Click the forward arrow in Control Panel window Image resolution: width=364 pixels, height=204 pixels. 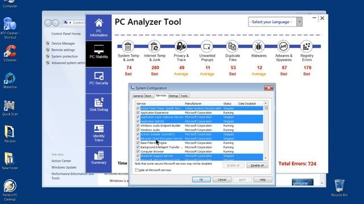coord(56,23)
